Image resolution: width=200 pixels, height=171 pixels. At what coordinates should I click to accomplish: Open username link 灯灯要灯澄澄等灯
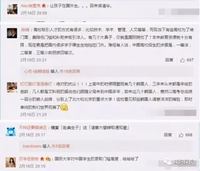point(36,84)
